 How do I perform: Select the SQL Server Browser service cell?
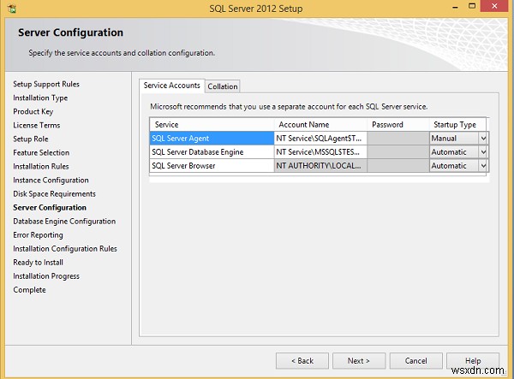(212, 166)
